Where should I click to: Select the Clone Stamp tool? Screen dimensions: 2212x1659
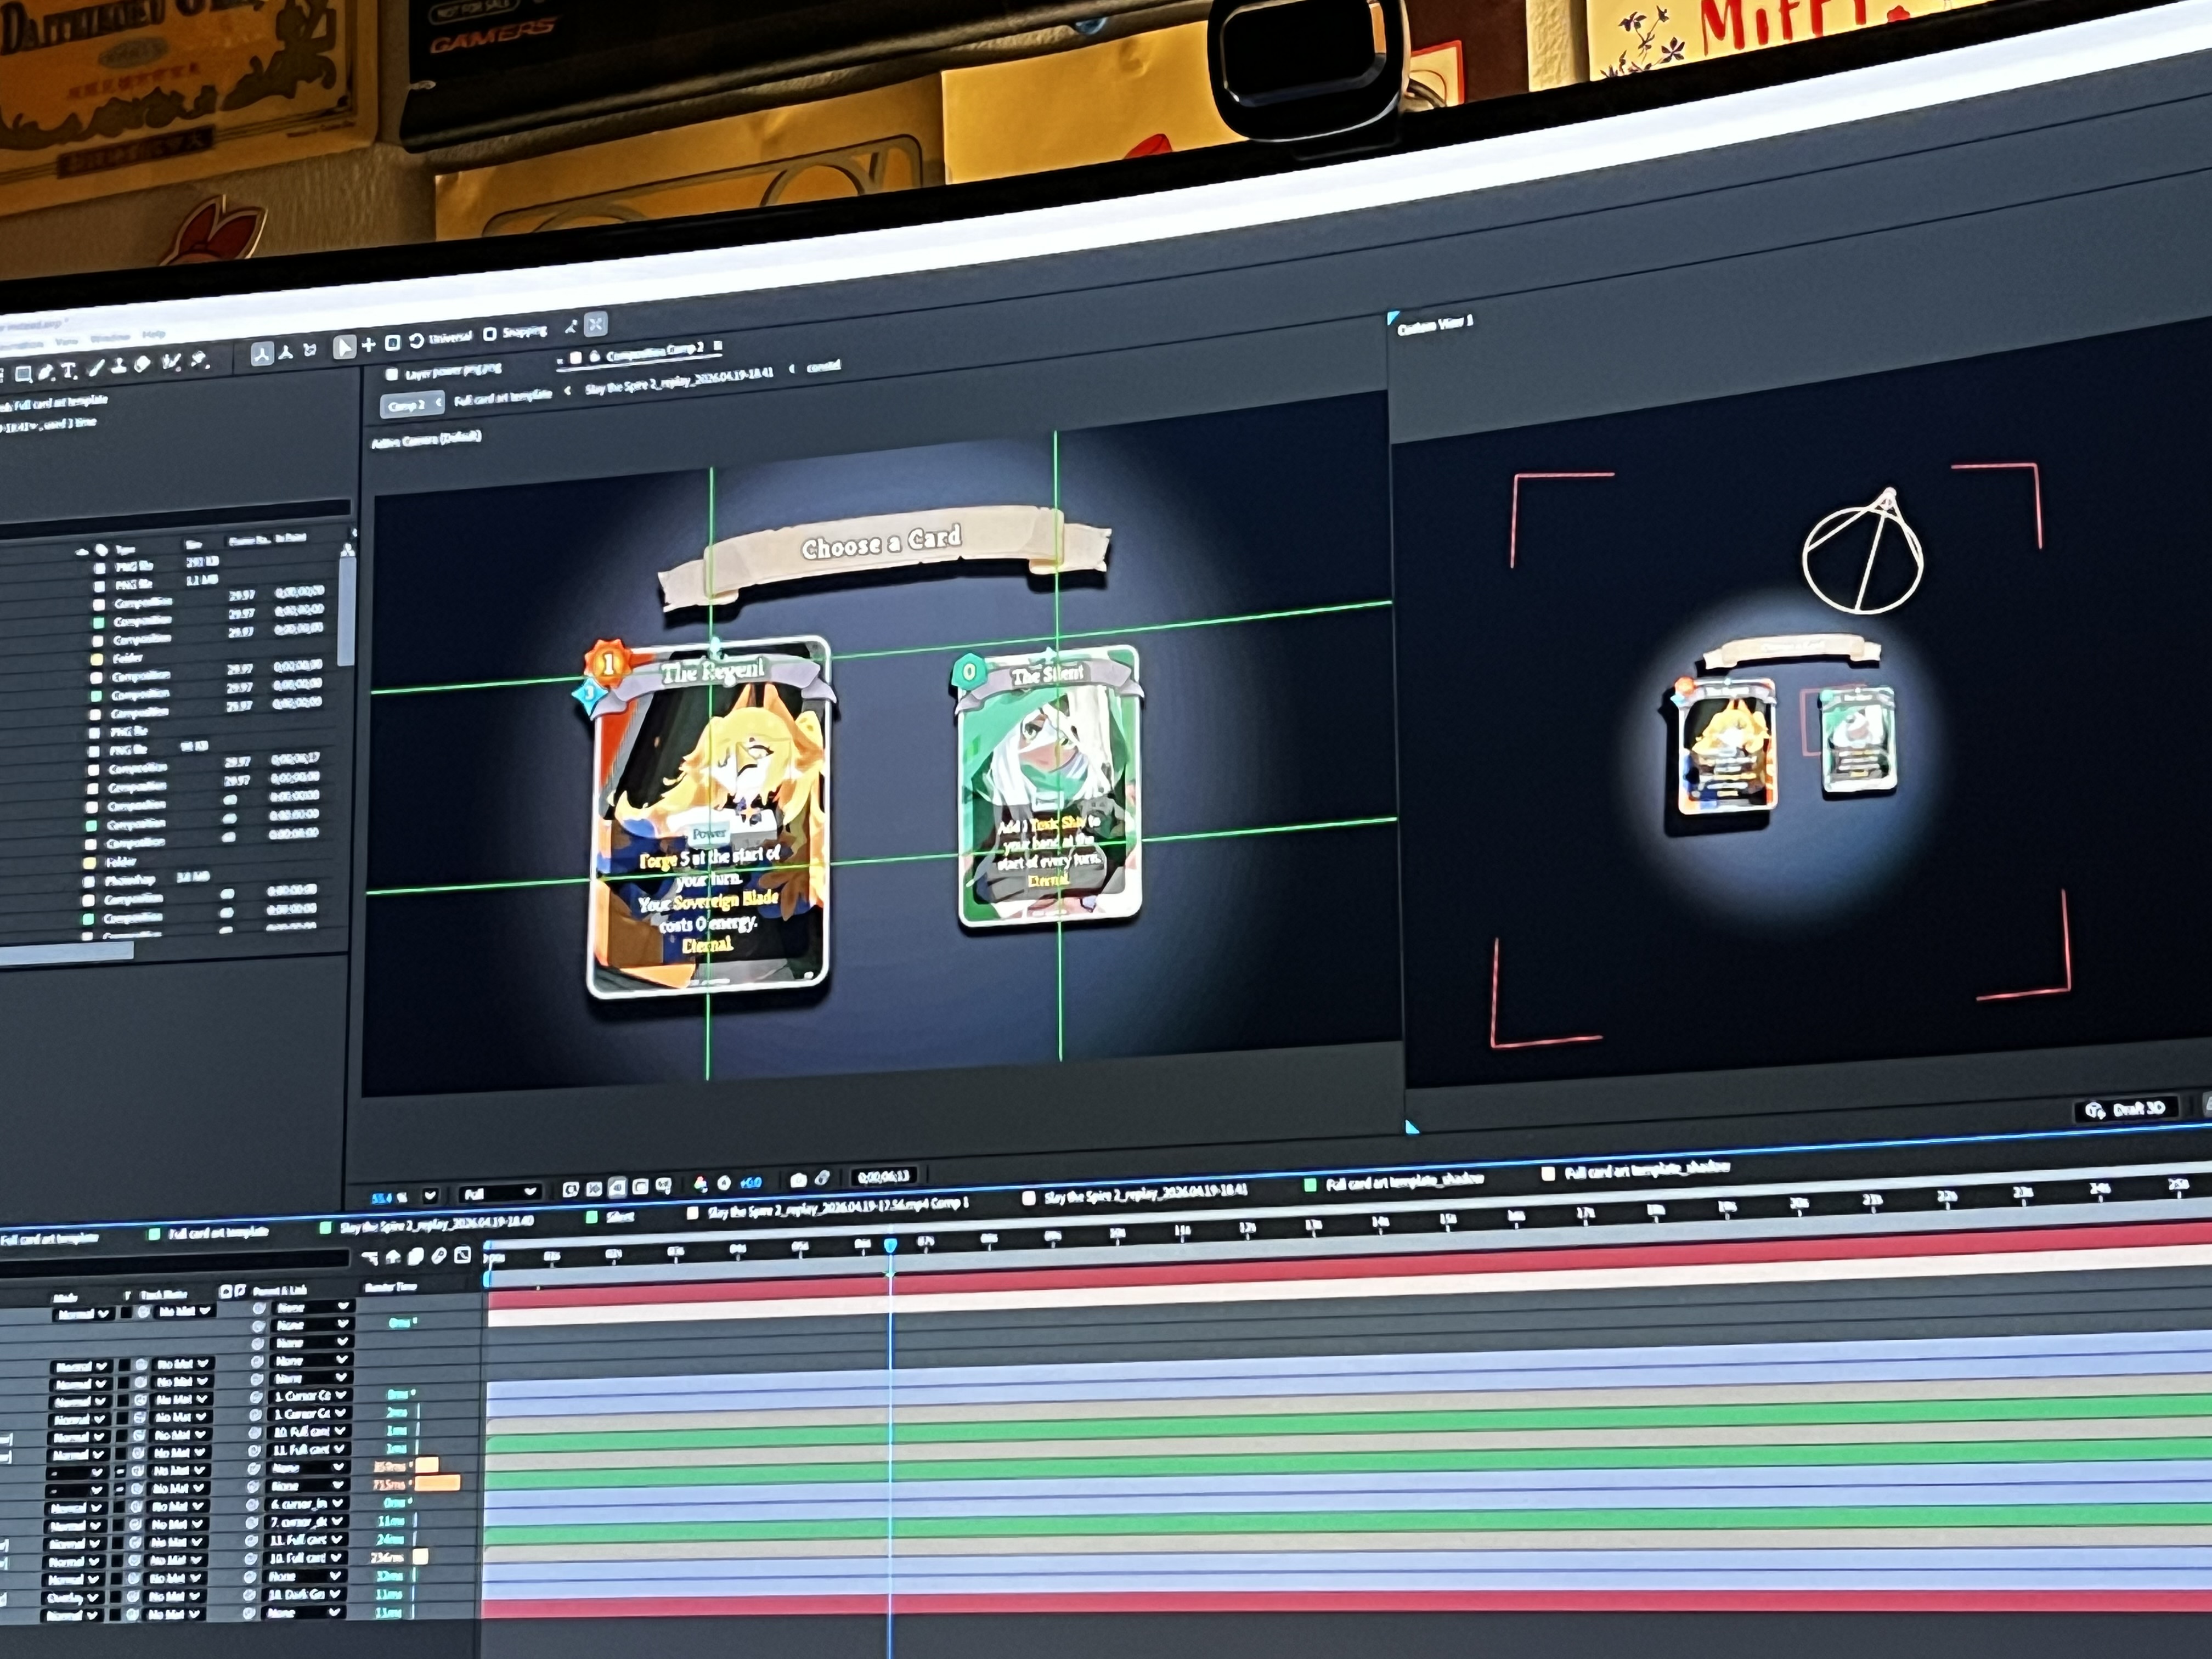click(x=118, y=366)
